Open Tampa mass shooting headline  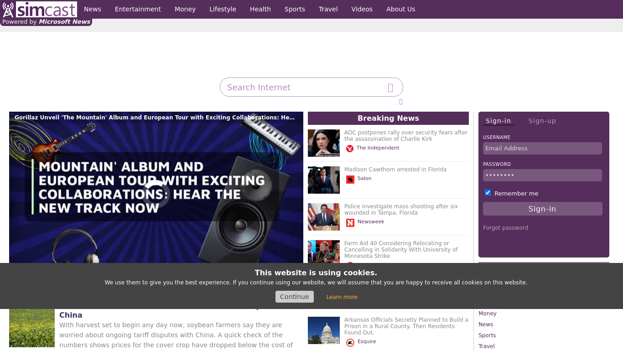(401, 210)
